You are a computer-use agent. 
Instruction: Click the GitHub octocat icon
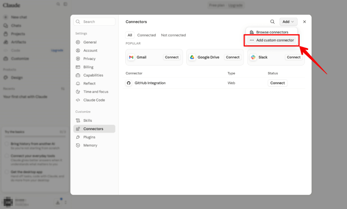pyautogui.click(x=128, y=83)
